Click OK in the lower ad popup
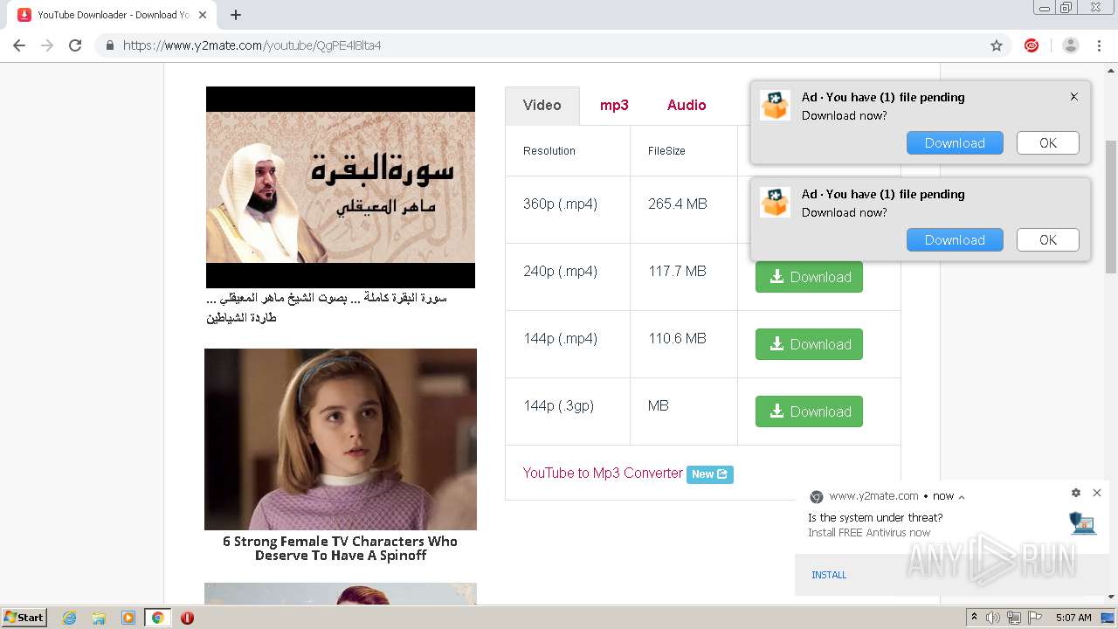Viewport: 1118px width, 629px height. (1048, 240)
